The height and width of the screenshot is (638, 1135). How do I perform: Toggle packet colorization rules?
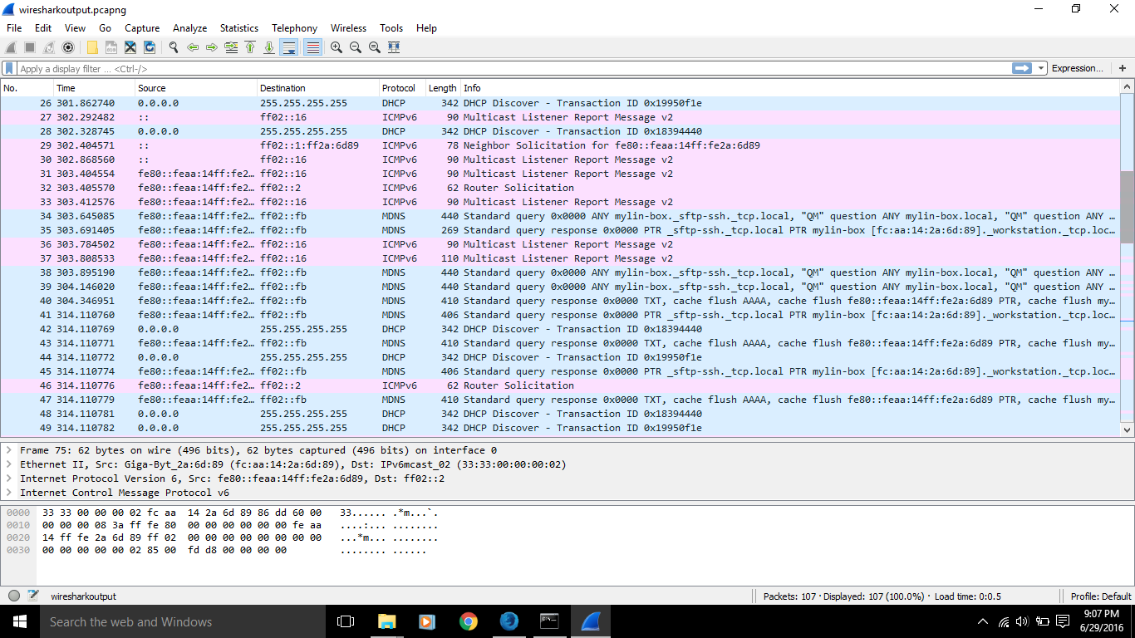(312, 47)
